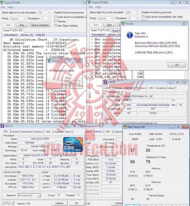Click the Stop button in right Hyper PI
190x206 pixels.
[109, 25]
